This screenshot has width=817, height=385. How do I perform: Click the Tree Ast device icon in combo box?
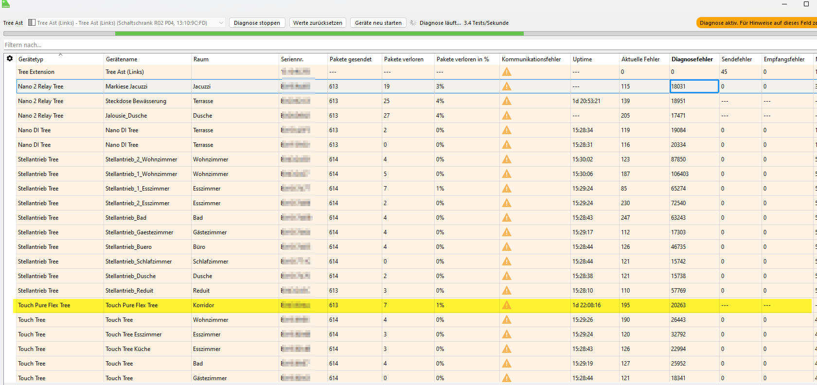coord(32,23)
